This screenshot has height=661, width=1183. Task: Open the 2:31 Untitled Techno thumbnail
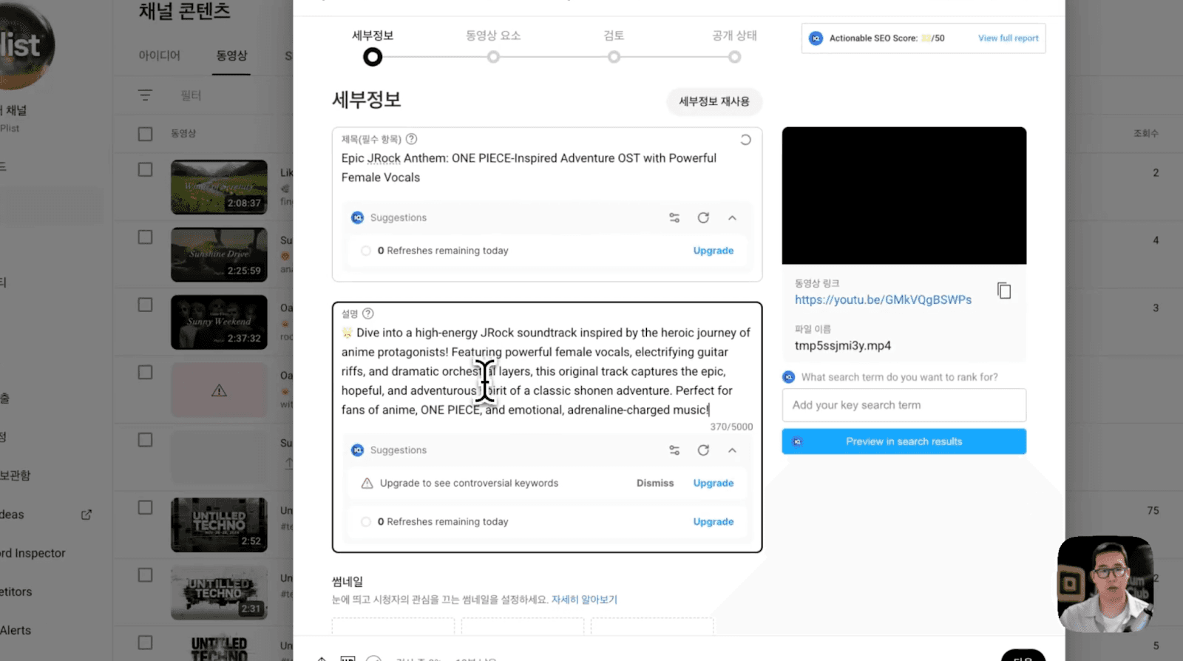click(x=219, y=592)
